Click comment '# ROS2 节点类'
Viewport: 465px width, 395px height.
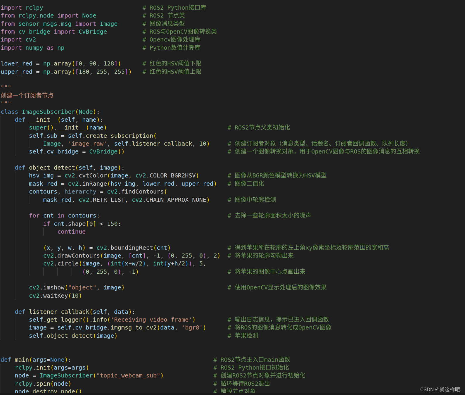pyautogui.click(x=164, y=15)
